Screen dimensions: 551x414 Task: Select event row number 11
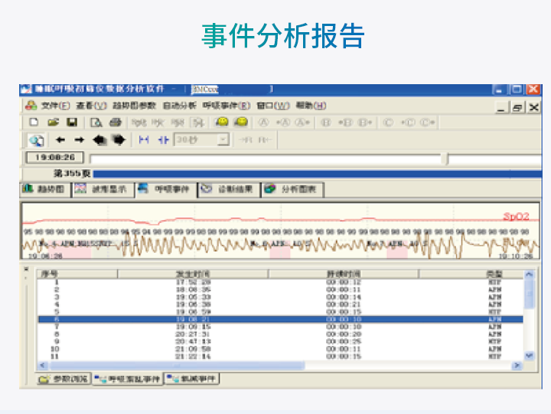280,357
